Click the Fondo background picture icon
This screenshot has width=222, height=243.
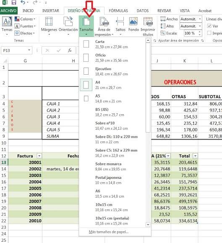pyautogui.click(x=133, y=22)
